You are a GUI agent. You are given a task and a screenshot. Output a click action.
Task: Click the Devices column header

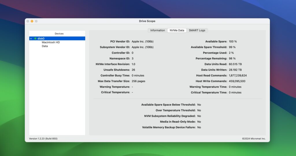[x=59, y=34]
